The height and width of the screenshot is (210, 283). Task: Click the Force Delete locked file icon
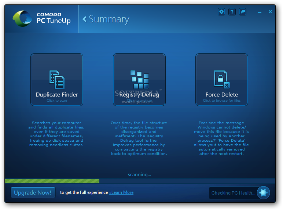[222, 79]
